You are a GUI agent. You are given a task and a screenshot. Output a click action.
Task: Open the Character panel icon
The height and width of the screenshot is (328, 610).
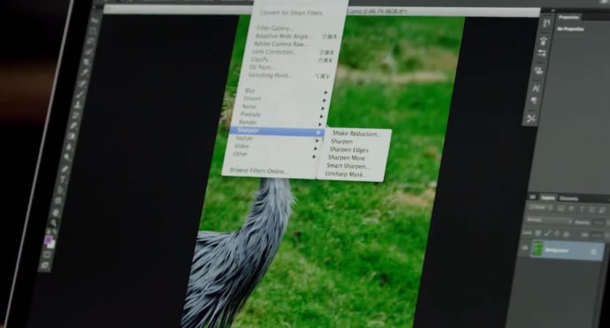pos(536,88)
